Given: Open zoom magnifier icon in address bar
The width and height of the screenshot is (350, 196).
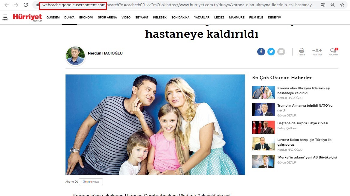Looking at the screenshot, I should (333, 5).
